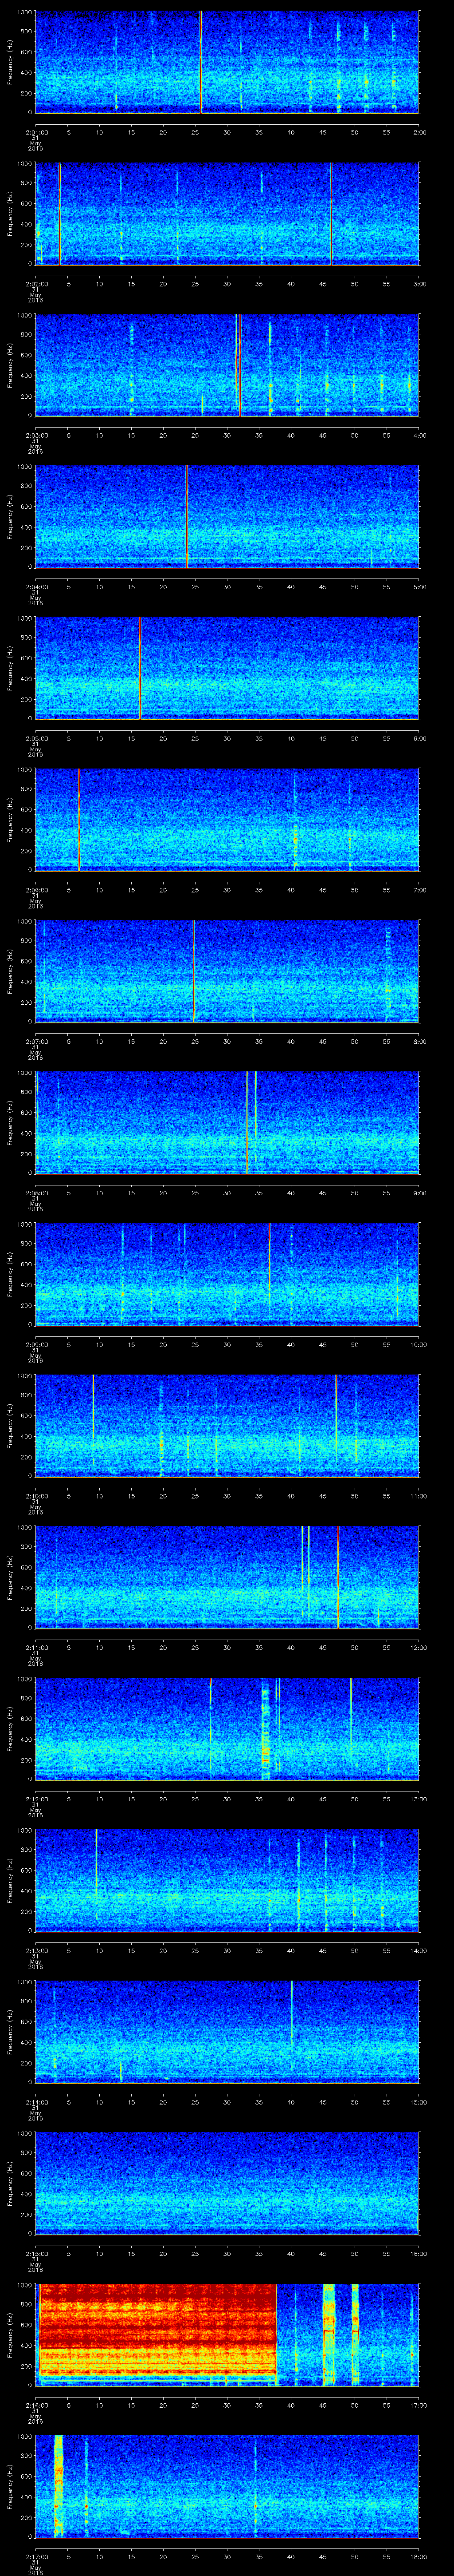The width and height of the screenshot is (454, 2576).
Task: Click the 2:05:00 start time label
Action: (36, 738)
